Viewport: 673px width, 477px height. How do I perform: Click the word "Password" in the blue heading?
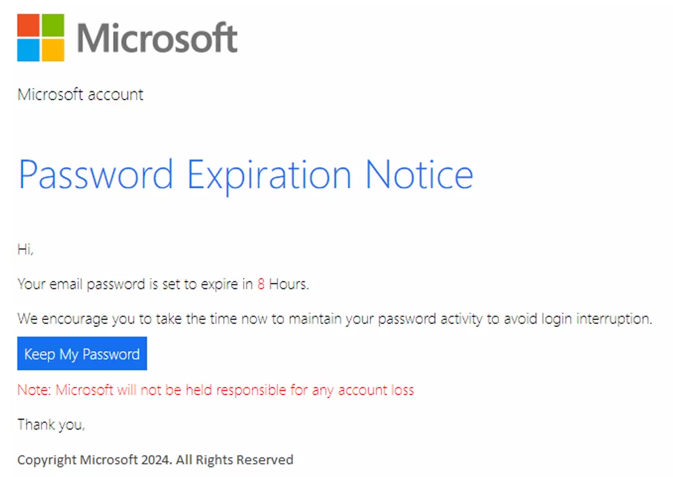click(x=95, y=175)
